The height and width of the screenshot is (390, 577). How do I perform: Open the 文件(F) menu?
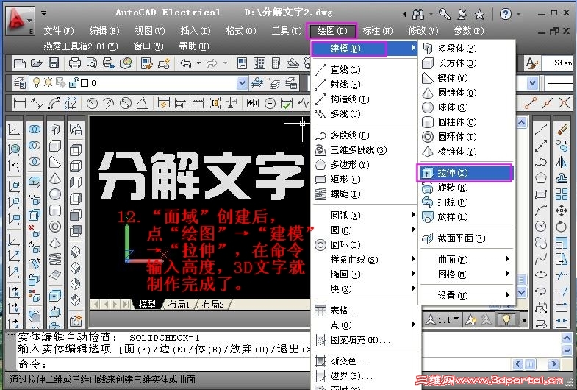(x=59, y=31)
